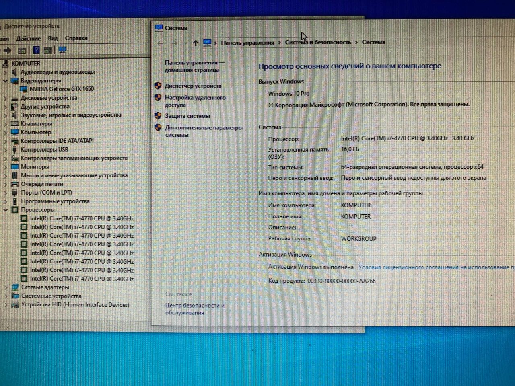Click Show/Hide console tree toolbar icon
The height and width of the screenshot is (386, 515).
pyautogui.click(x=22, y=50)
